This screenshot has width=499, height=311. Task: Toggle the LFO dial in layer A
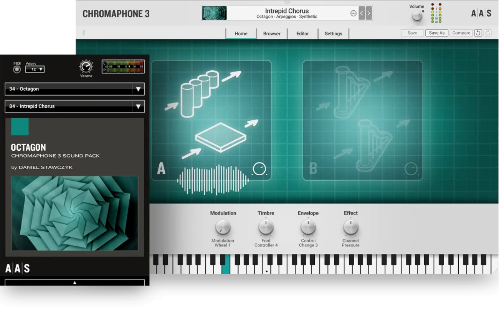coord(259,169)
